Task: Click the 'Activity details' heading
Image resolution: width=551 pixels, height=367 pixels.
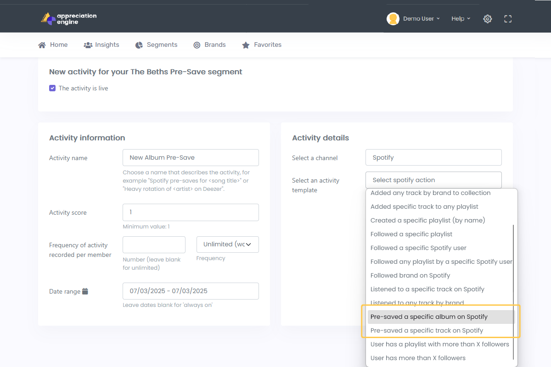Action: (320, 138)
